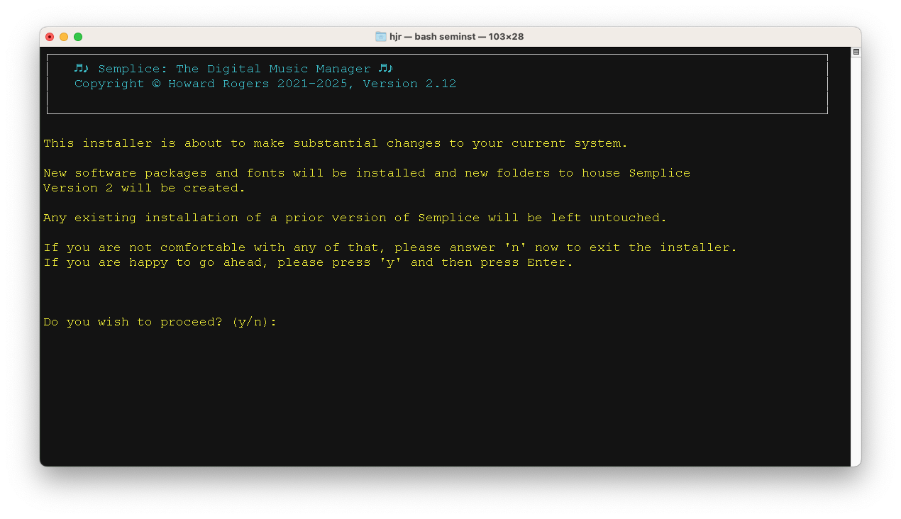Click the line about 'substantial changes to your current system'
Viewport: 901px width, 519px height.
[x=336, y=143]
